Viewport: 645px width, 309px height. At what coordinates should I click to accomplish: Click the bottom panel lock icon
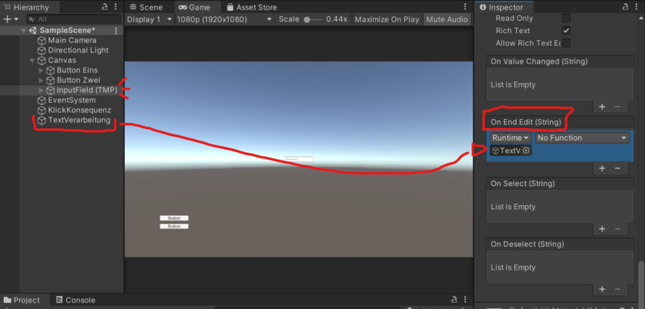pyautogui.click(x=454, y=300)
